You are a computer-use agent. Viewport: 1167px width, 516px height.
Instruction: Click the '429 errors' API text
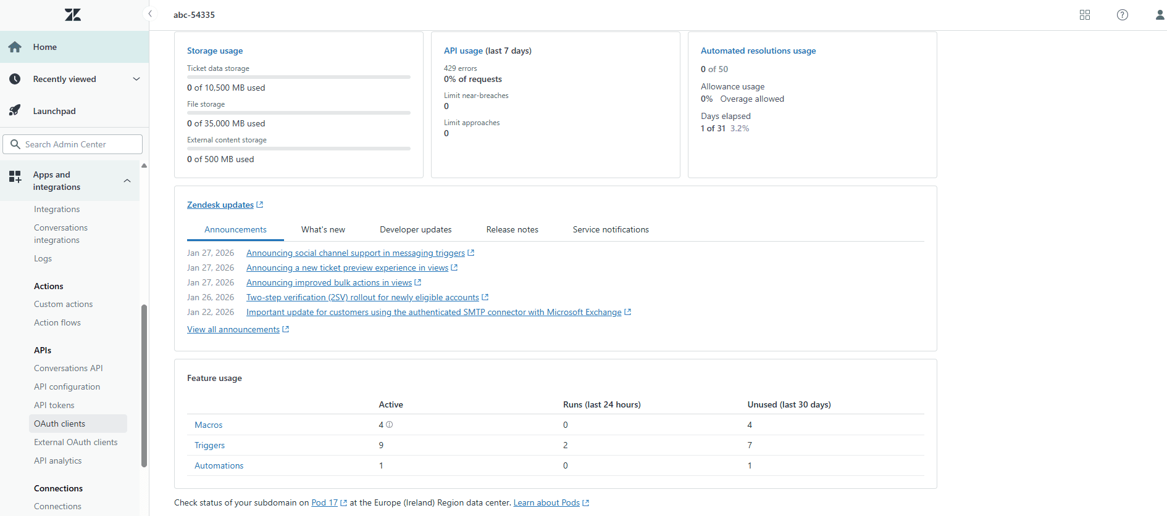coord(460,68)
